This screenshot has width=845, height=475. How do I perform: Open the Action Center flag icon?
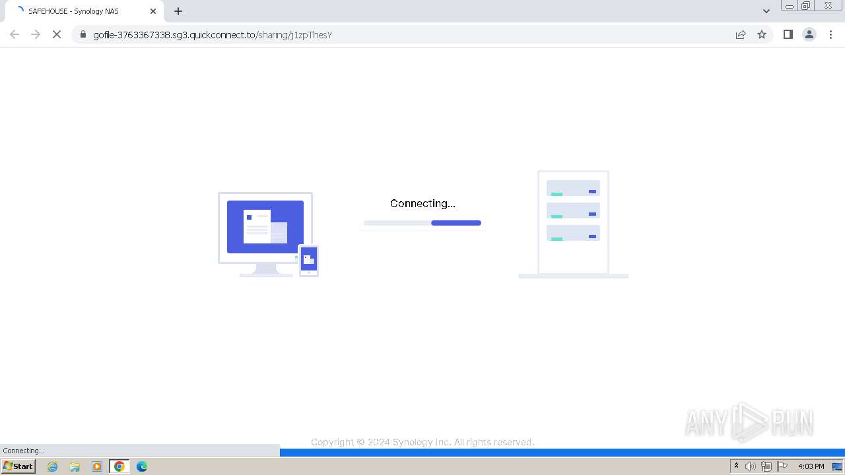782,466
